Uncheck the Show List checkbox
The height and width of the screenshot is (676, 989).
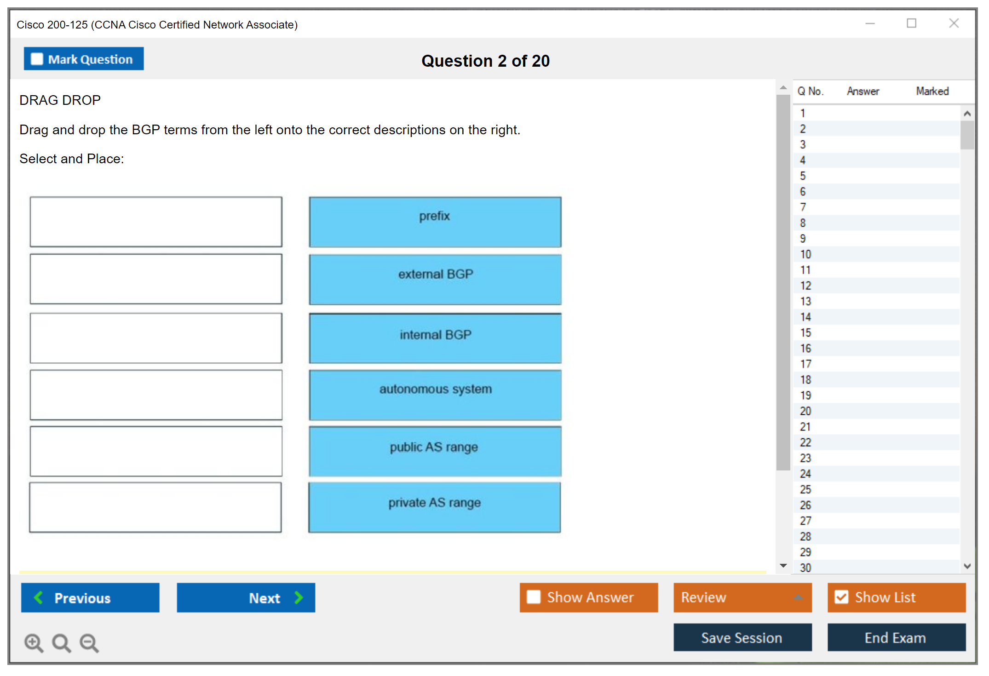pyautogui.click(x=841, y=597)
